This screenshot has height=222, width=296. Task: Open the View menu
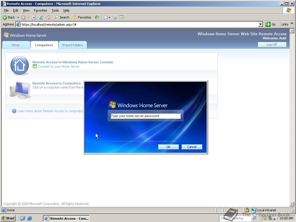pos(26,10)
